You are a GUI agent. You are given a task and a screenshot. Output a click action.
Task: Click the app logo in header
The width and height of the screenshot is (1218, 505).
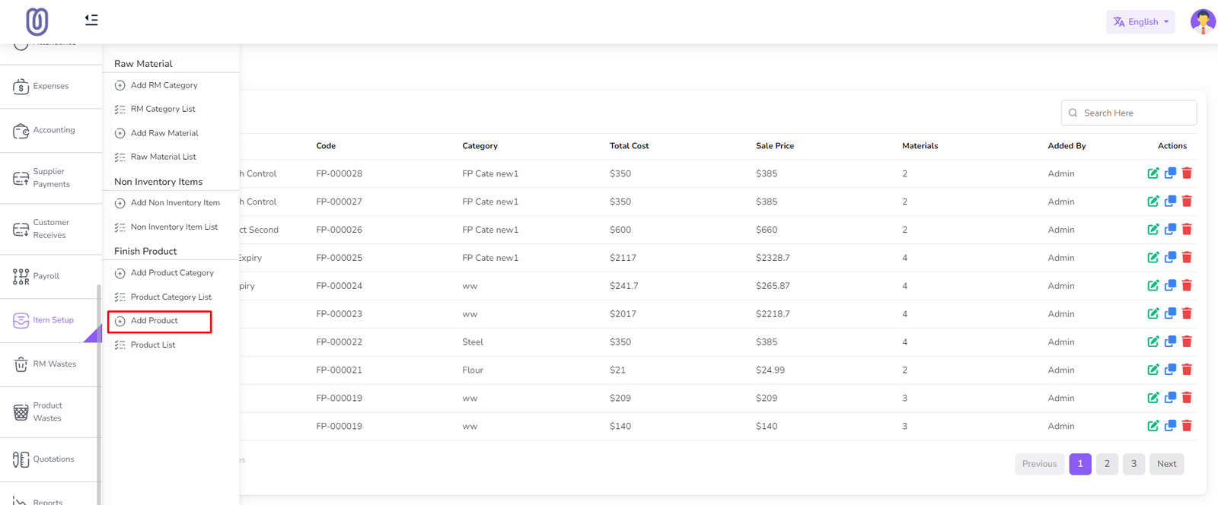tap(37, 21)
